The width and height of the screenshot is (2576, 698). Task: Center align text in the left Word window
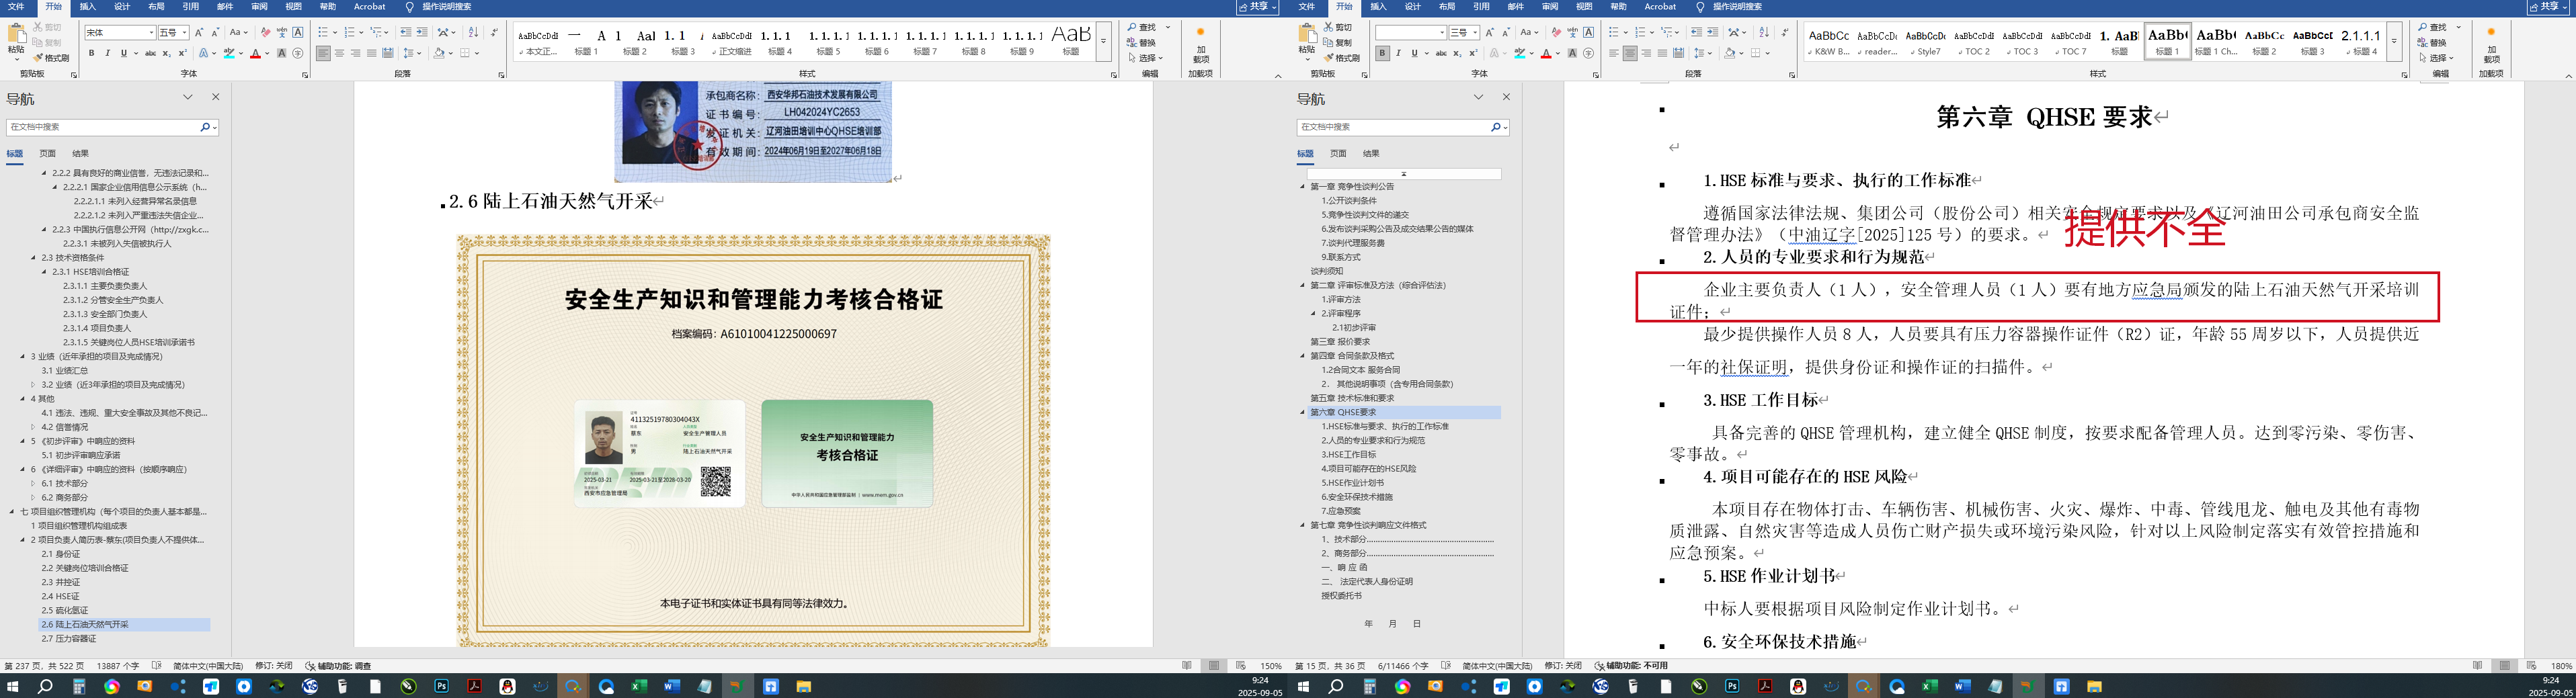tap(340, 53)
